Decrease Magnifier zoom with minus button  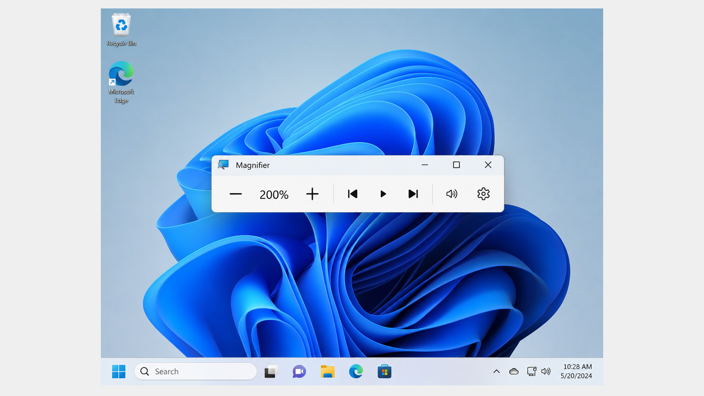(235, 194)
